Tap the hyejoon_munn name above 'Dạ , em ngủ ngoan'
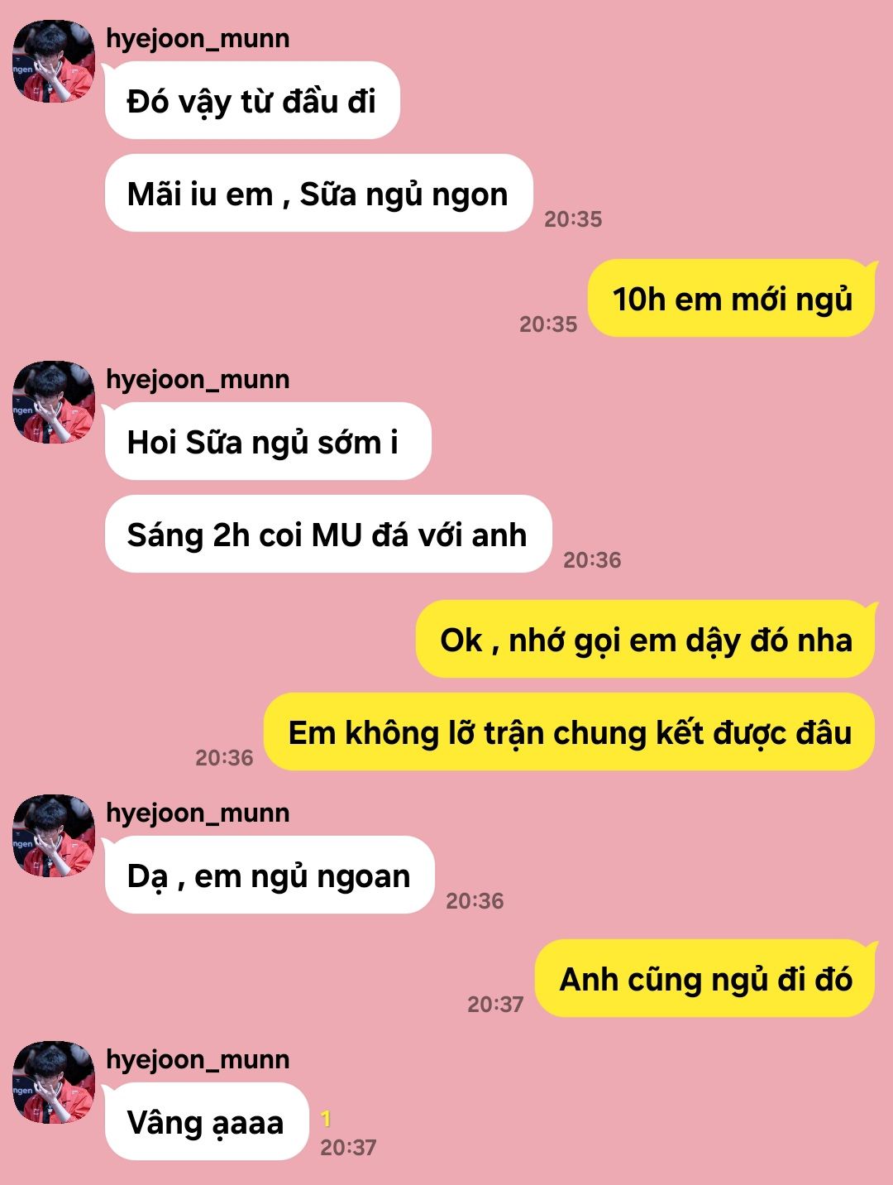The width and height of the screenshot is (893, 1185). point(198,813)
